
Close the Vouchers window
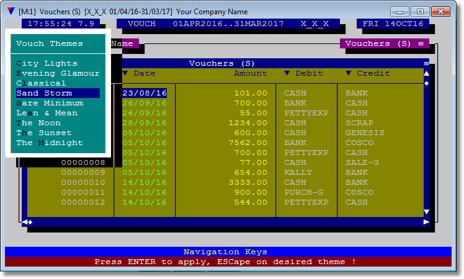[440, 12]
